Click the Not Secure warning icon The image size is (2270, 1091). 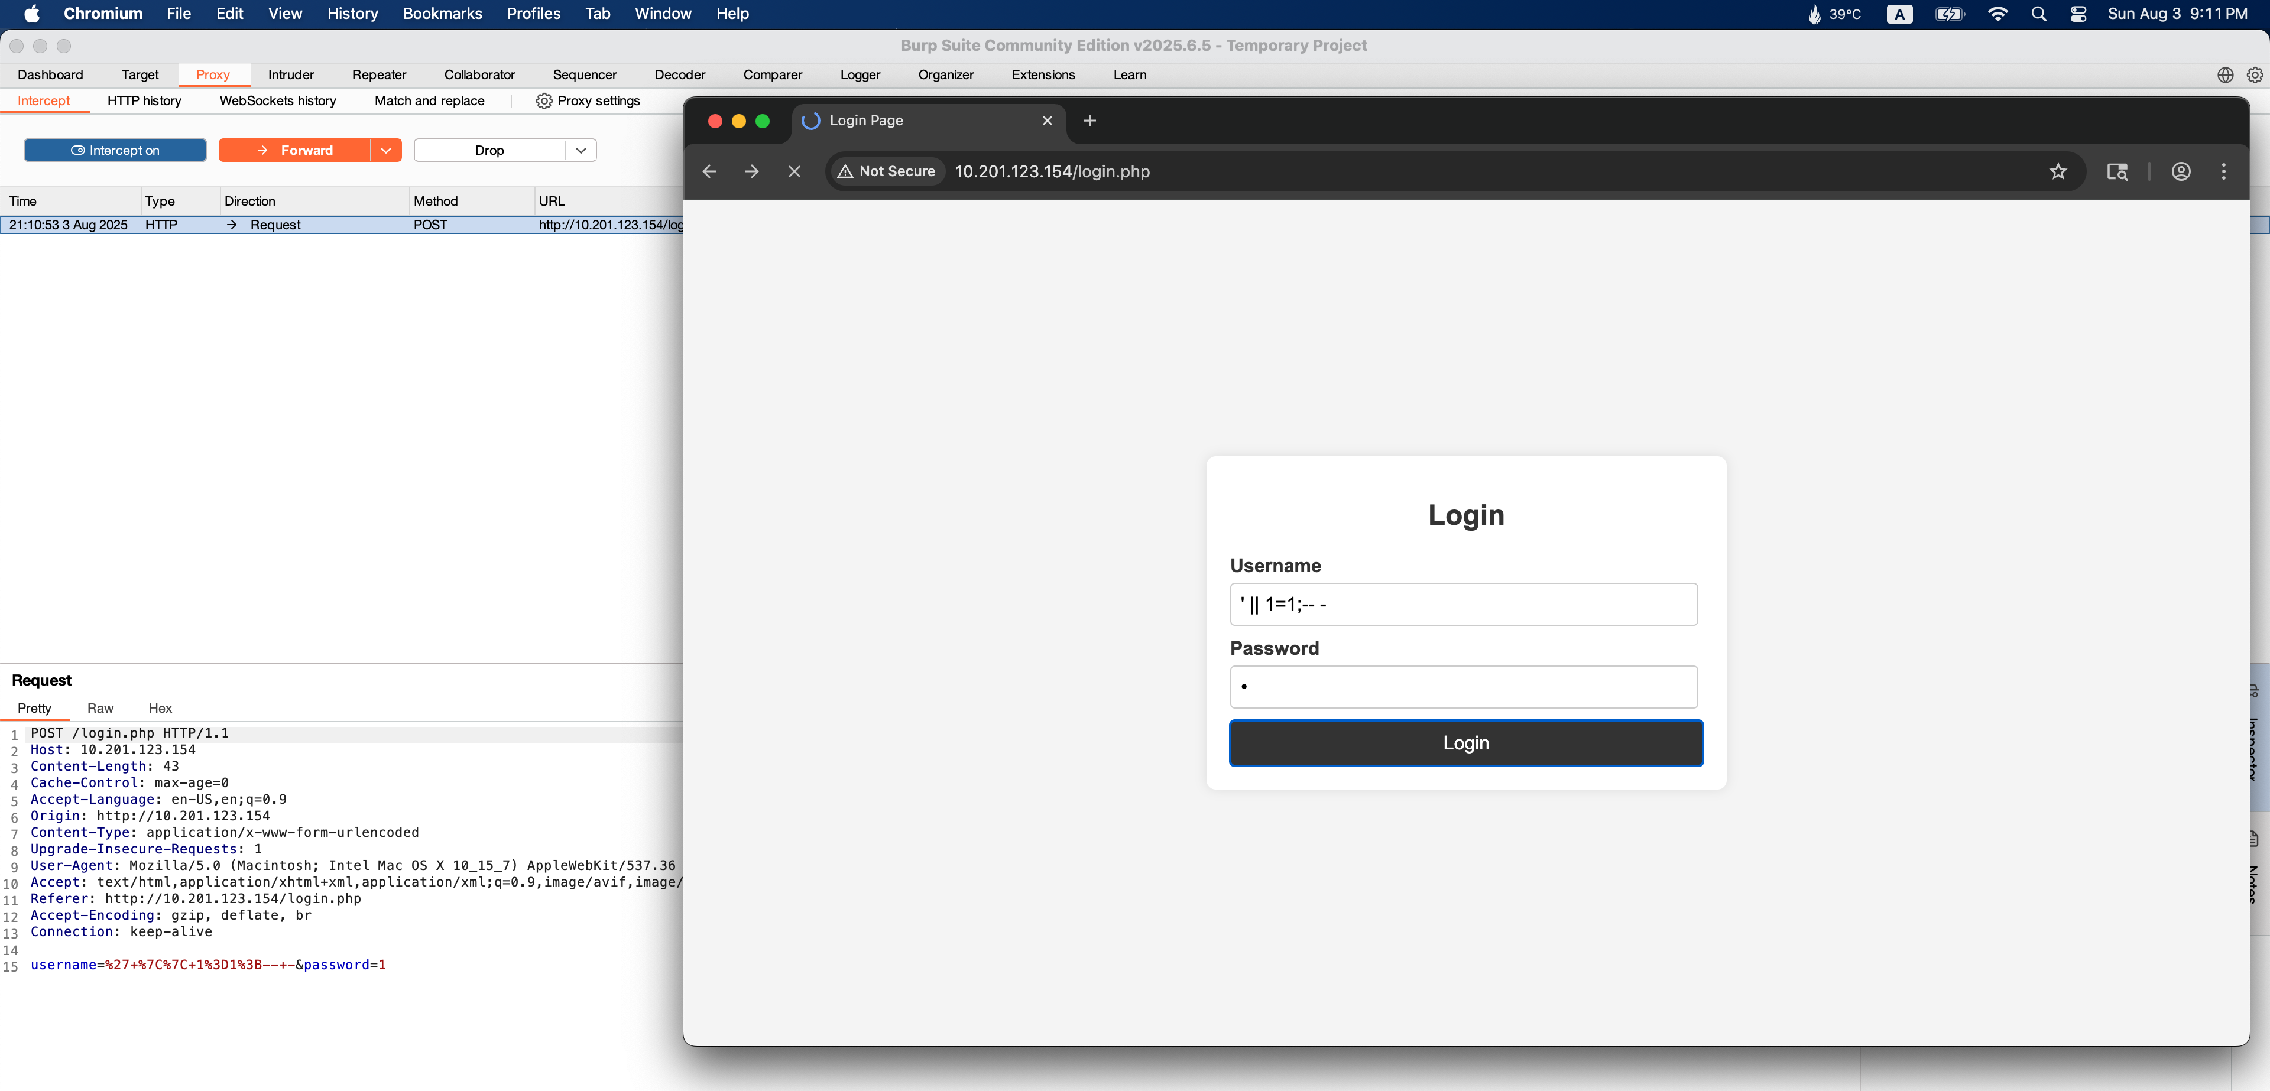tap(845, 172)
